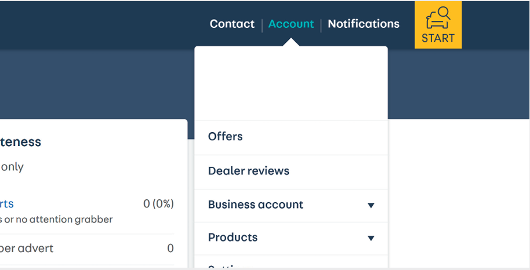Click the yellow START car search icon
The image size is (530, 270).
438,25
